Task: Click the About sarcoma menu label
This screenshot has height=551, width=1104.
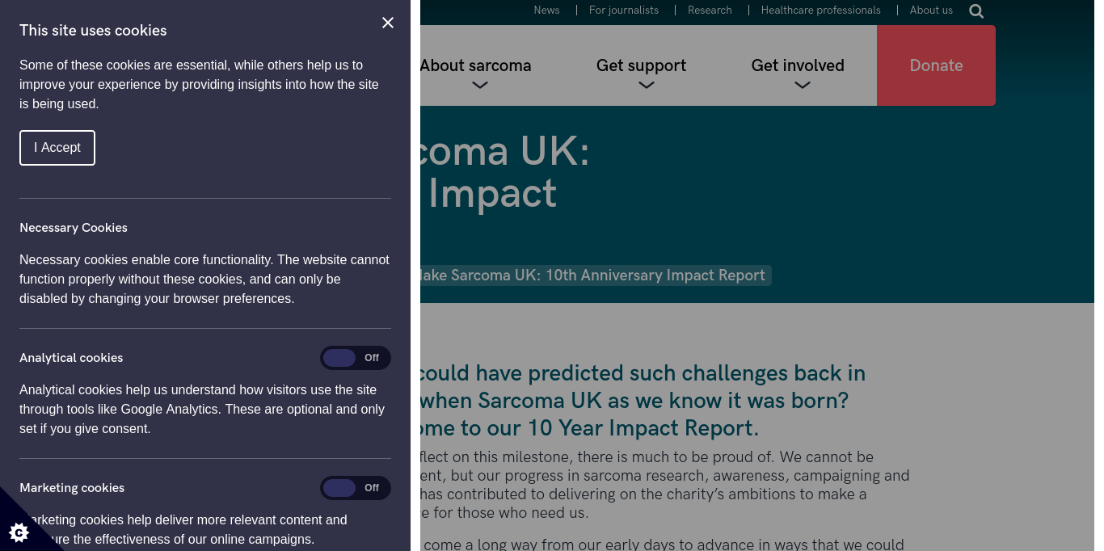Action: pos(476,65)
